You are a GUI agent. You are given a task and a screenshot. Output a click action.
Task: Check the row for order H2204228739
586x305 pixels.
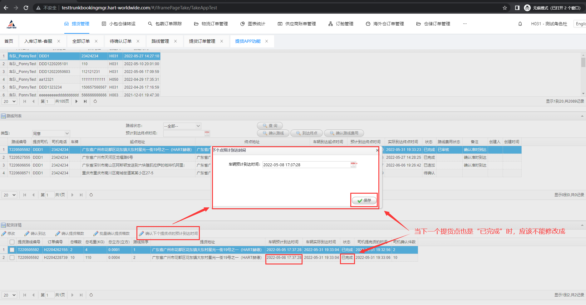pos(12,258)
